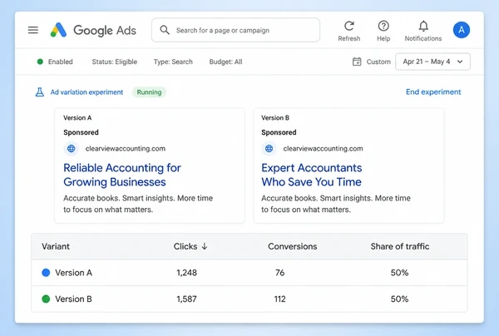Click clearviewaccounting.com in Version B ad
The height and width of the screenshot is (336, 499).
click(323, 149)
